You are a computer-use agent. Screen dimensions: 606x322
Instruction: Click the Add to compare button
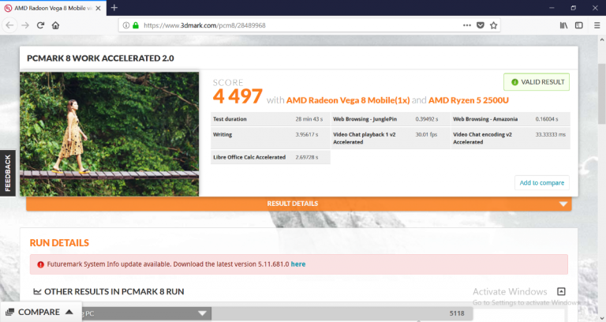(x=541, y=182)
